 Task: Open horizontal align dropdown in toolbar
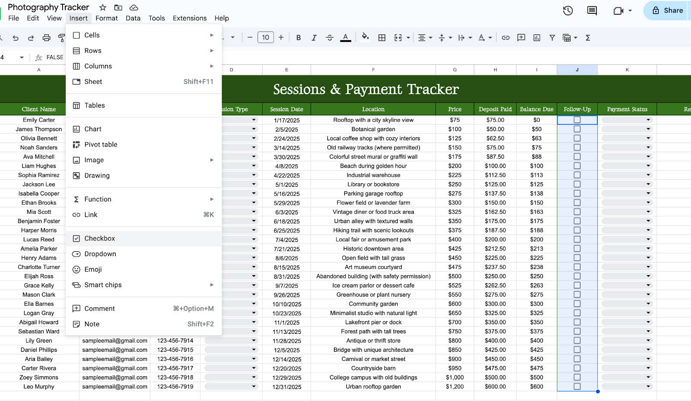click(425, 38)
